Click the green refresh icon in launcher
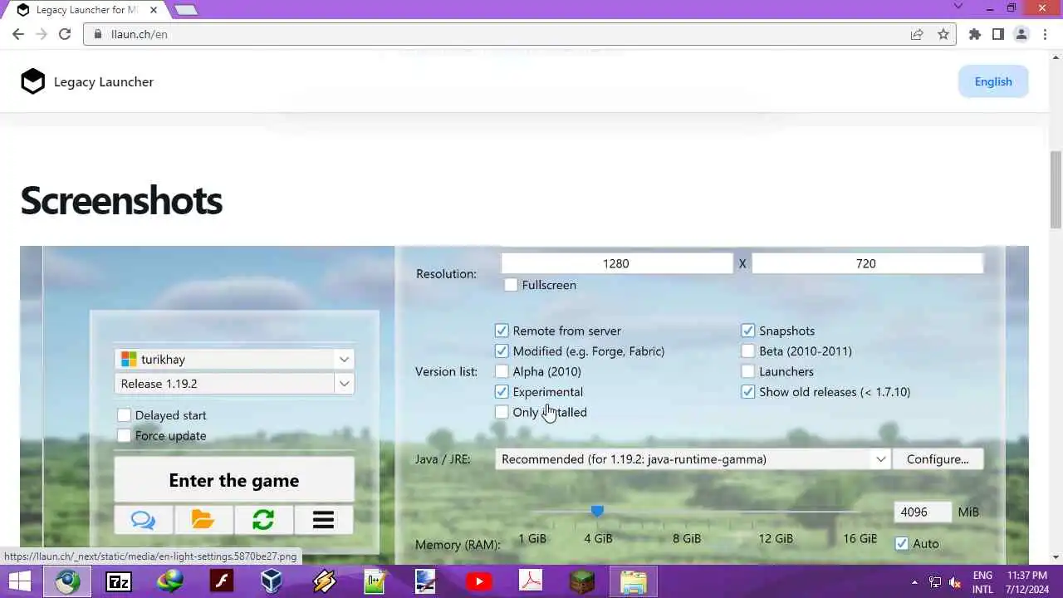Viewport: 1063px width, 598px height. [263, 520]
